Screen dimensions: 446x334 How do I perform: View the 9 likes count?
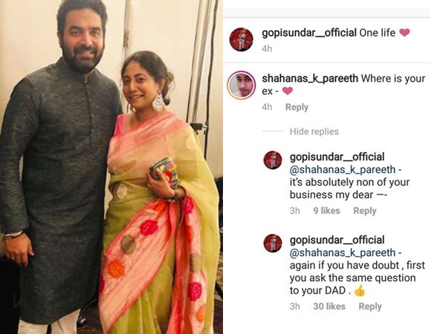[326, 211]
